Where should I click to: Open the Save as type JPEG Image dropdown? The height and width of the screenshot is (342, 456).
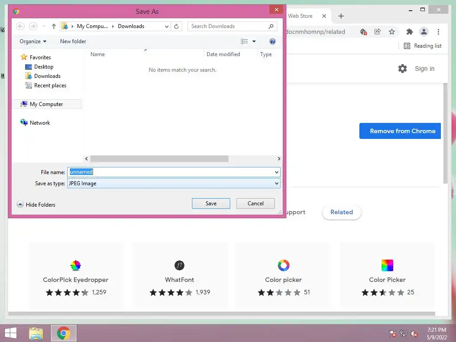click(174, 183)
